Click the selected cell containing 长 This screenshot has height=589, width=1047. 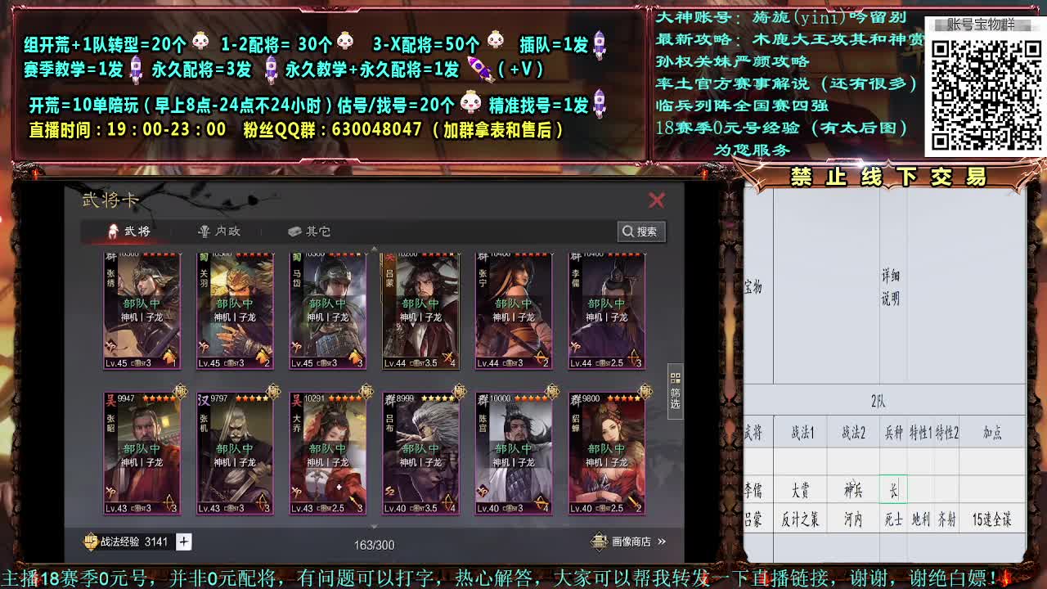pyautogui.click(x=893, y=491)
